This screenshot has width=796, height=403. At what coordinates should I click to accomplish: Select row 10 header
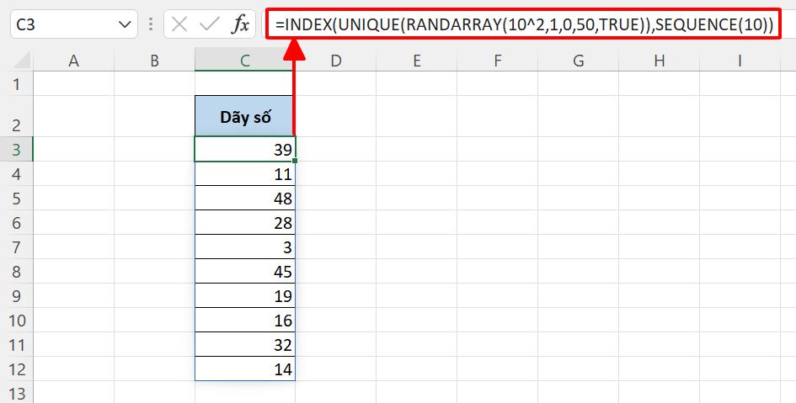click(x=17, y=320)
